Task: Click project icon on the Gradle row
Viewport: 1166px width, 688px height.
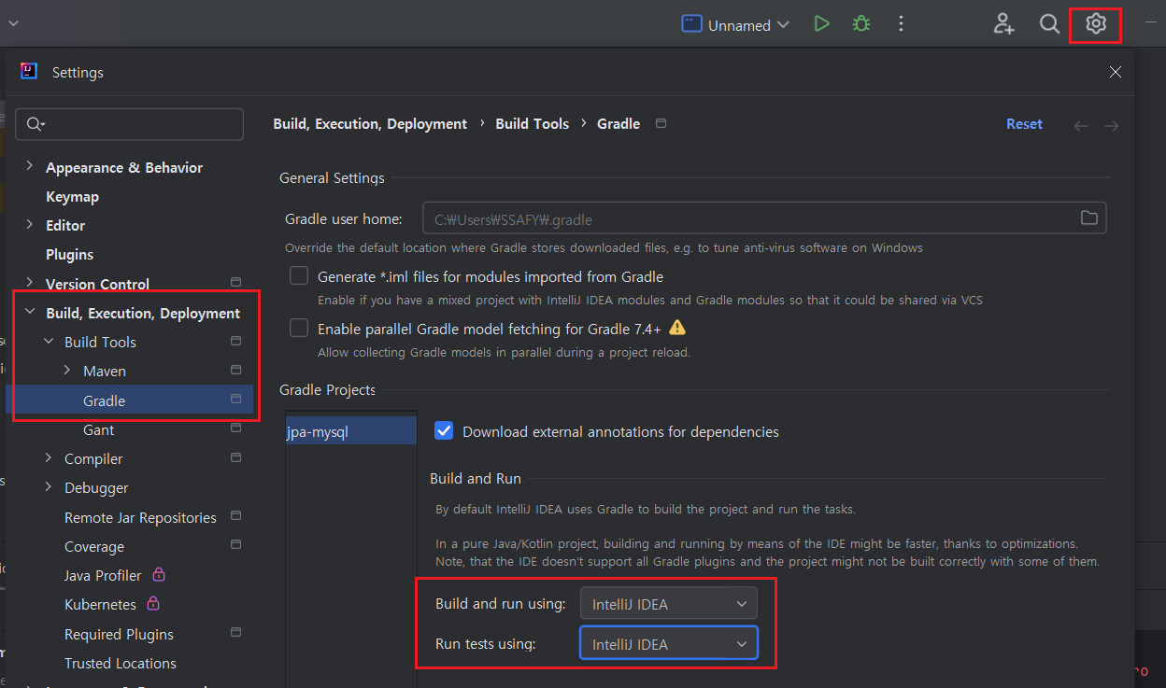Action: click(x=235, y=399)
